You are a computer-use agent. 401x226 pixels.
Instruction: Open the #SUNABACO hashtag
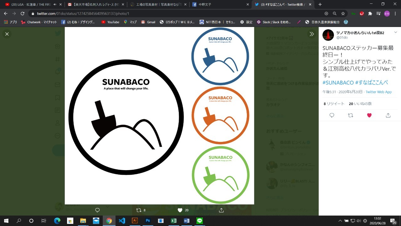pyautogui.click(x=338, y=83)
